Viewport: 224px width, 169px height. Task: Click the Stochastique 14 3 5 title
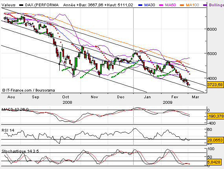click(x=20, y=151)
